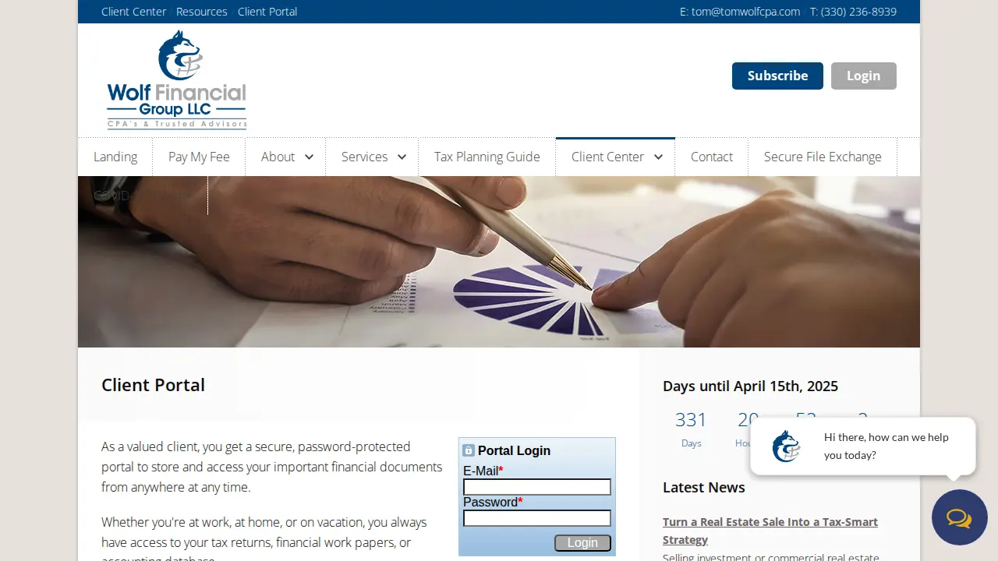Go to Pay My Fee page
Screen dimensions: 998x561
click(x=199, y=157)
